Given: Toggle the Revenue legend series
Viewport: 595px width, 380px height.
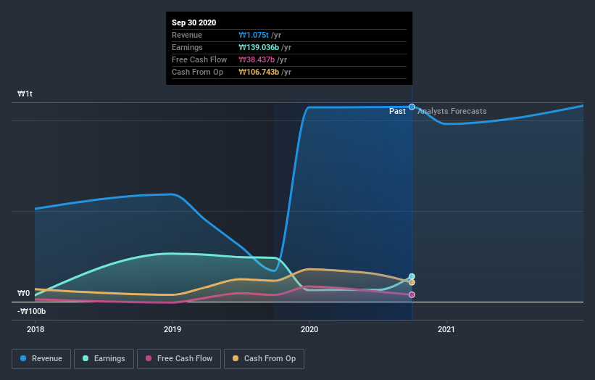Looking at the screenshot, I should 41,359.
